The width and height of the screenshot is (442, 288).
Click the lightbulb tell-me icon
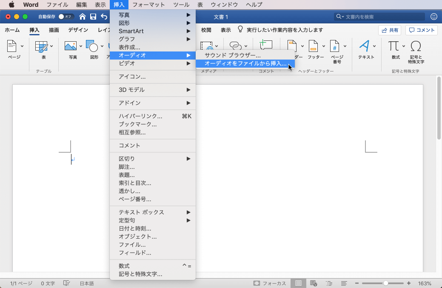[x=240, y=29]
